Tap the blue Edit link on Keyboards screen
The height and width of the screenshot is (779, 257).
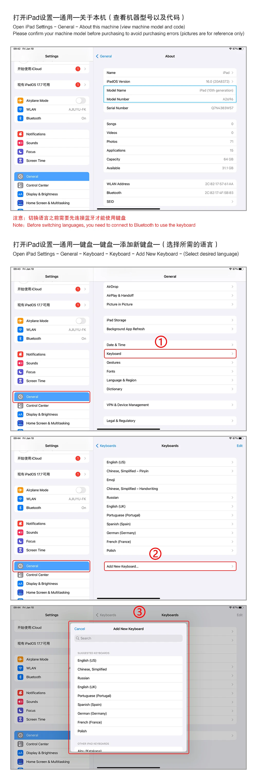(x=240, y=446)
